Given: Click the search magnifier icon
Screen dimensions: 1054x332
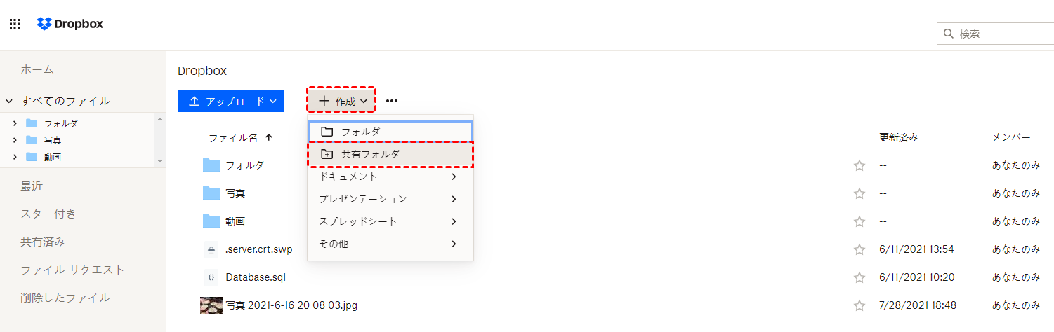Looking at the screenshot, I should tap(949, 34).
